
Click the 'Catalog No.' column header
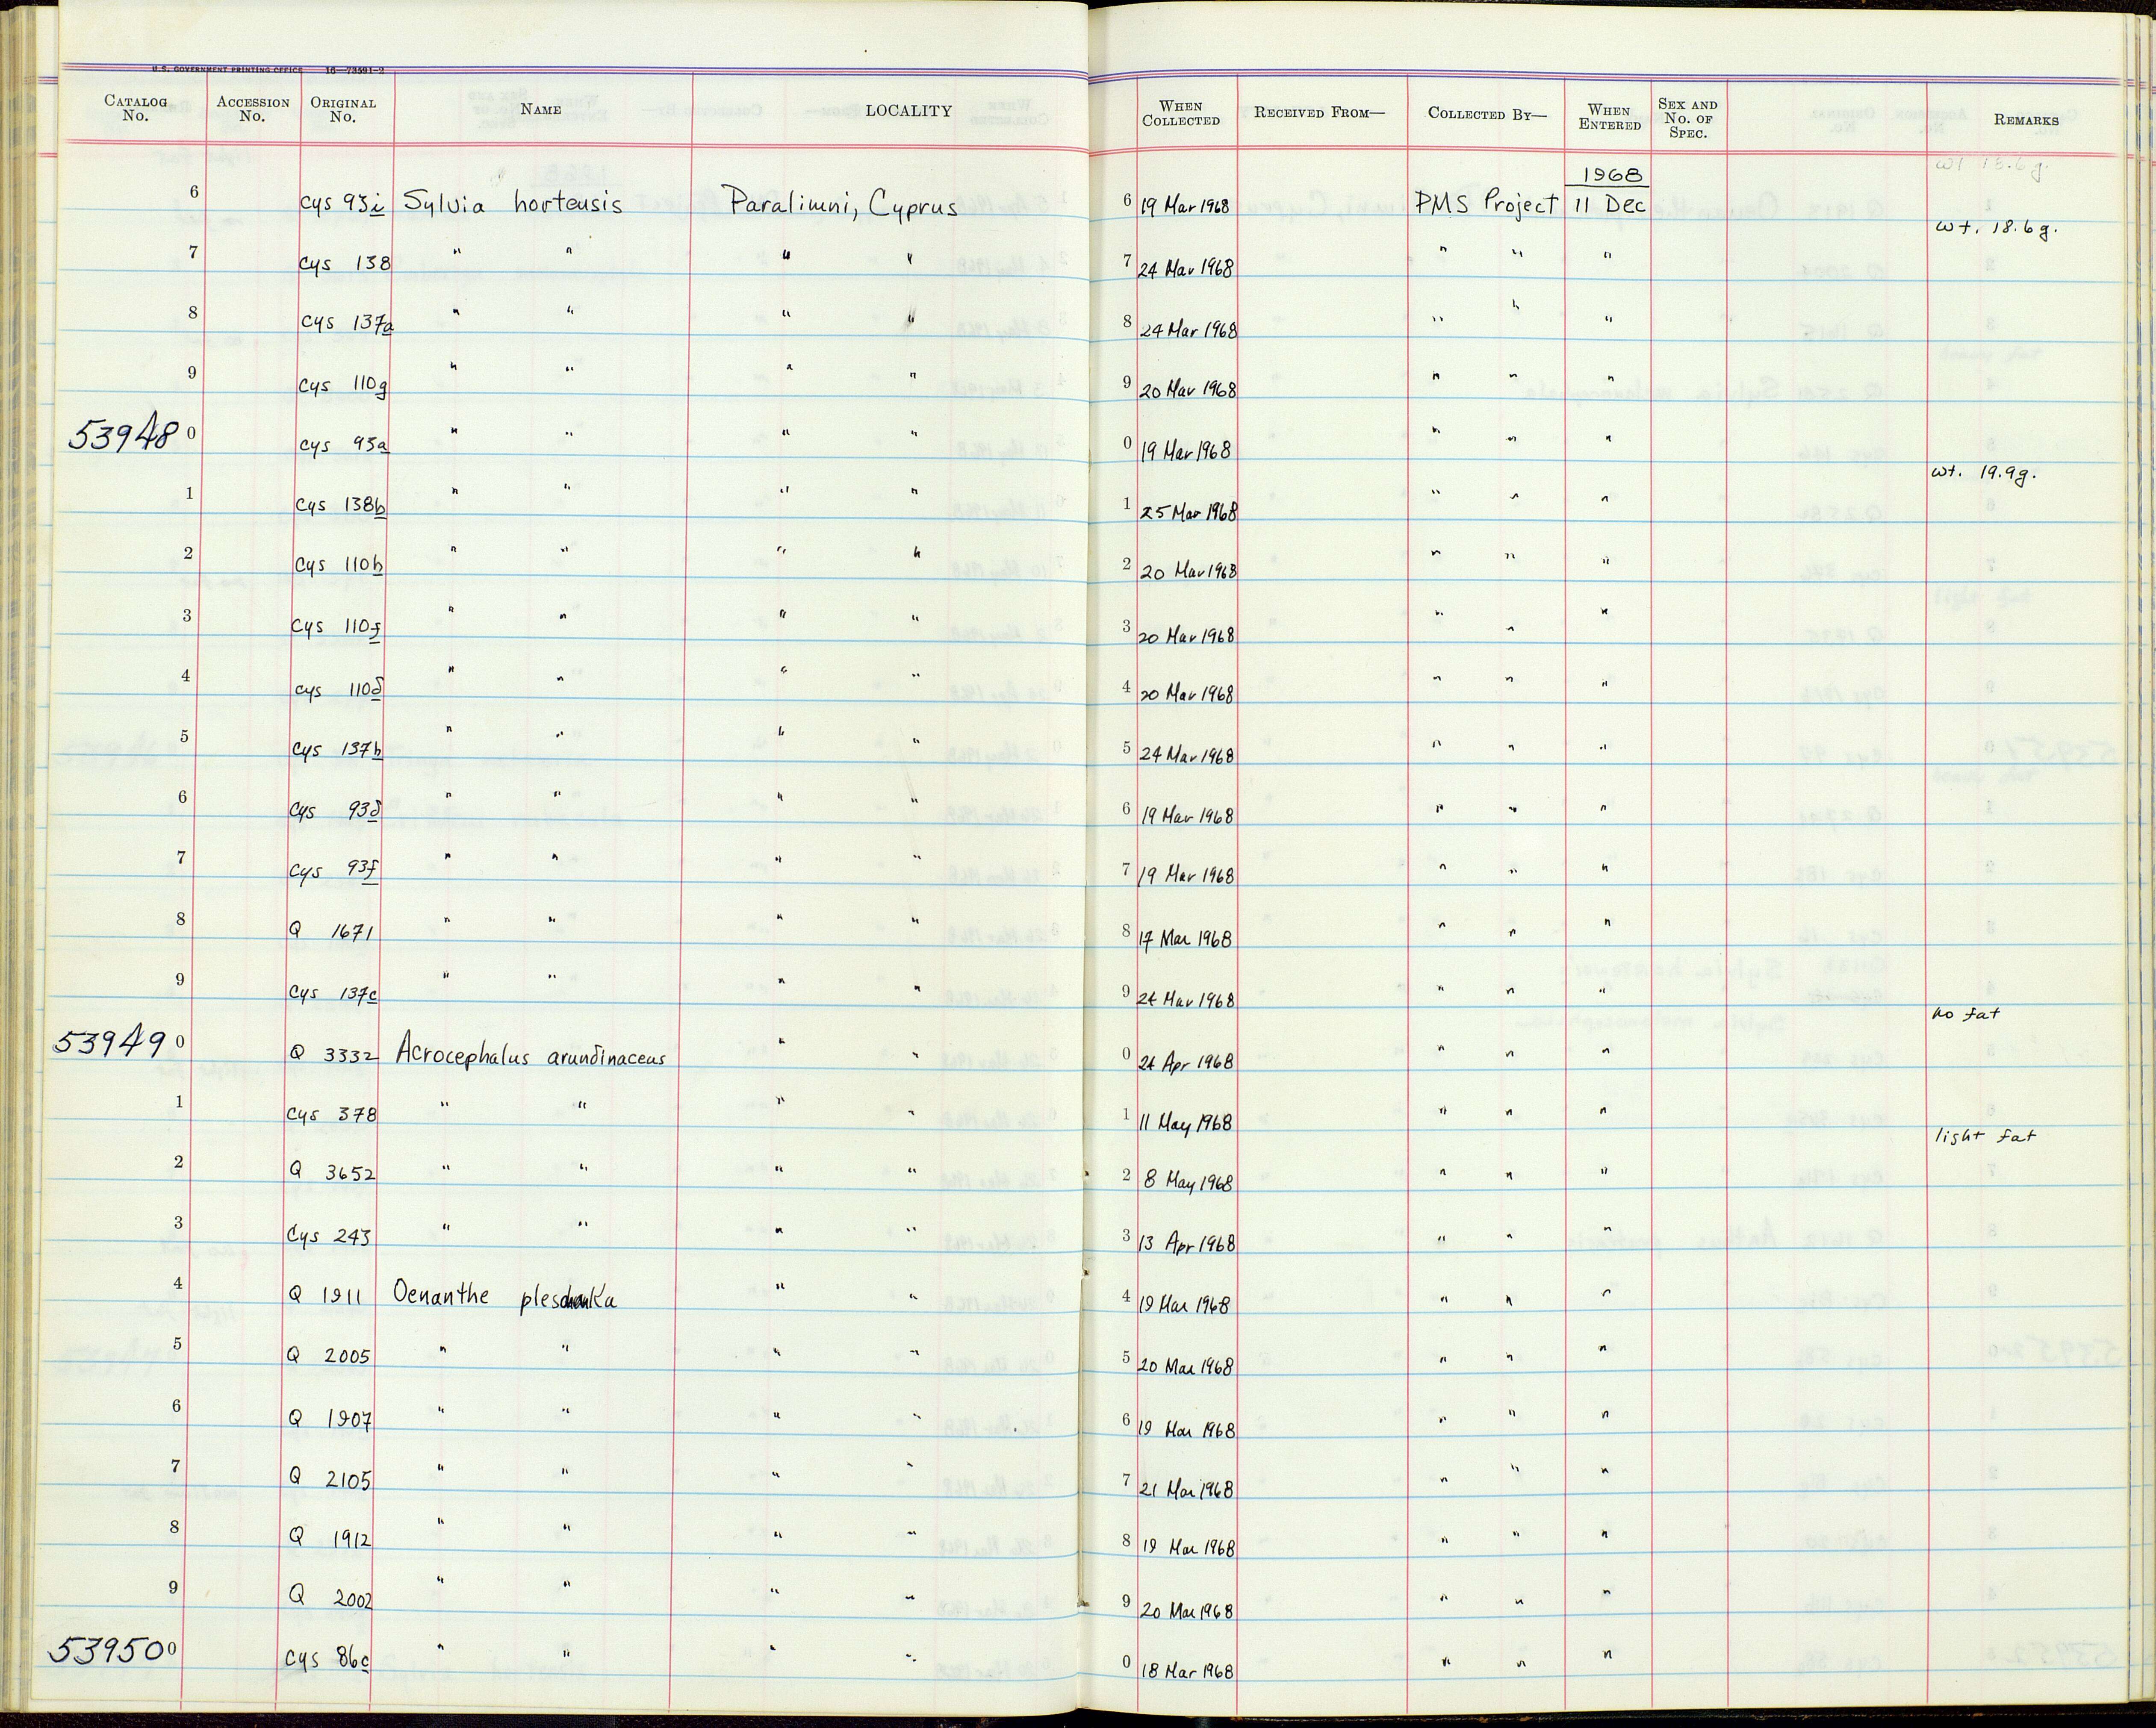(135, 108)
